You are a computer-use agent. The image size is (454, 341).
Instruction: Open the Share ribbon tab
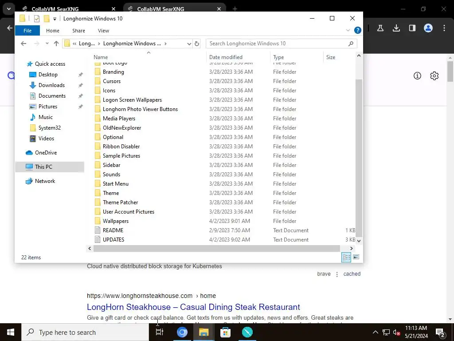point(79,31)
